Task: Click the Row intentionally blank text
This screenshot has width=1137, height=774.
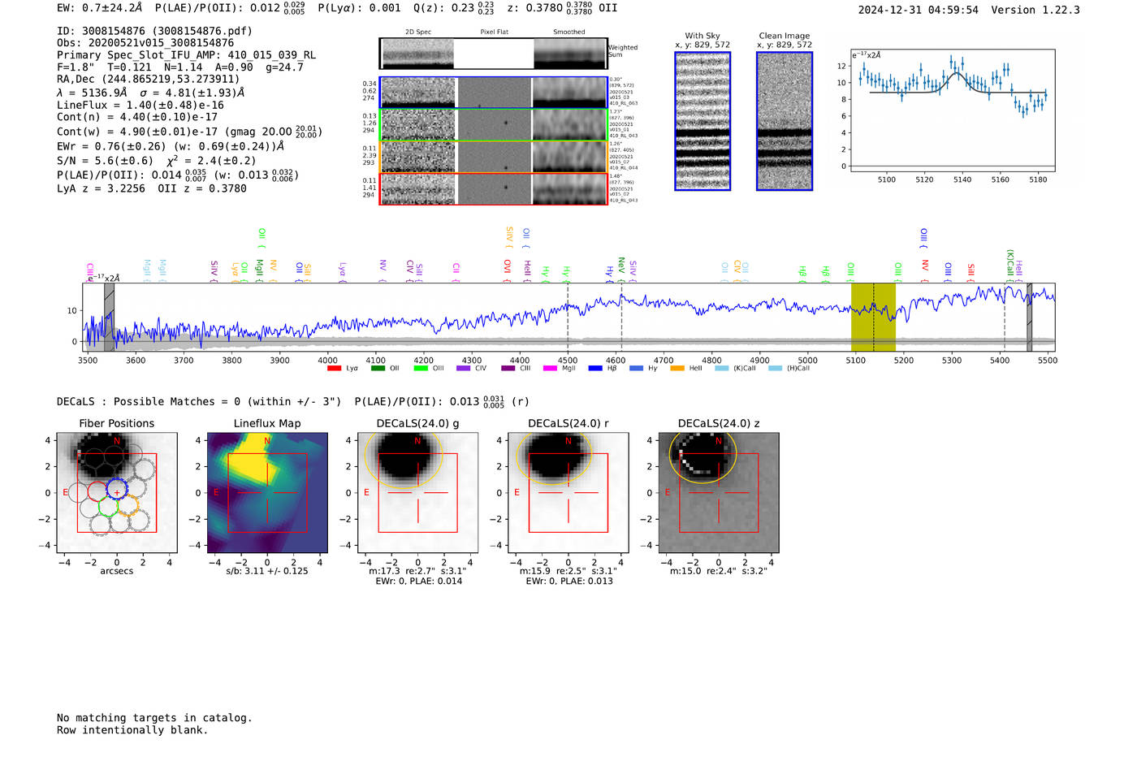Action: click(x=132, y=730)
